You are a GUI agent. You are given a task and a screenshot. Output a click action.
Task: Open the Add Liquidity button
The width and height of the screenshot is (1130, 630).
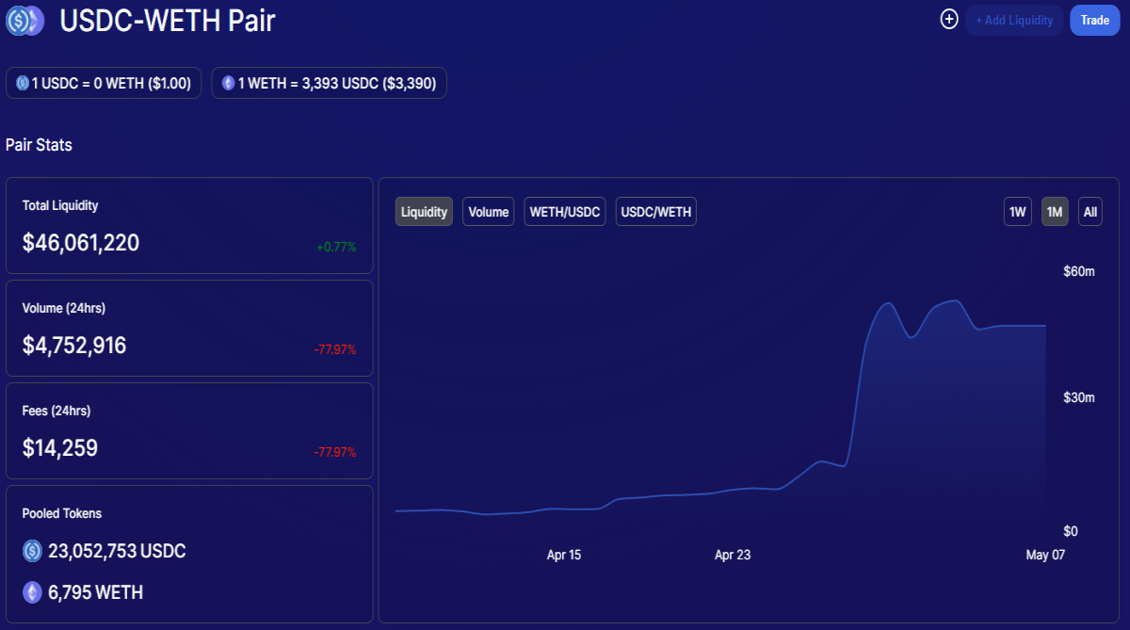[x=1014, y=20]
